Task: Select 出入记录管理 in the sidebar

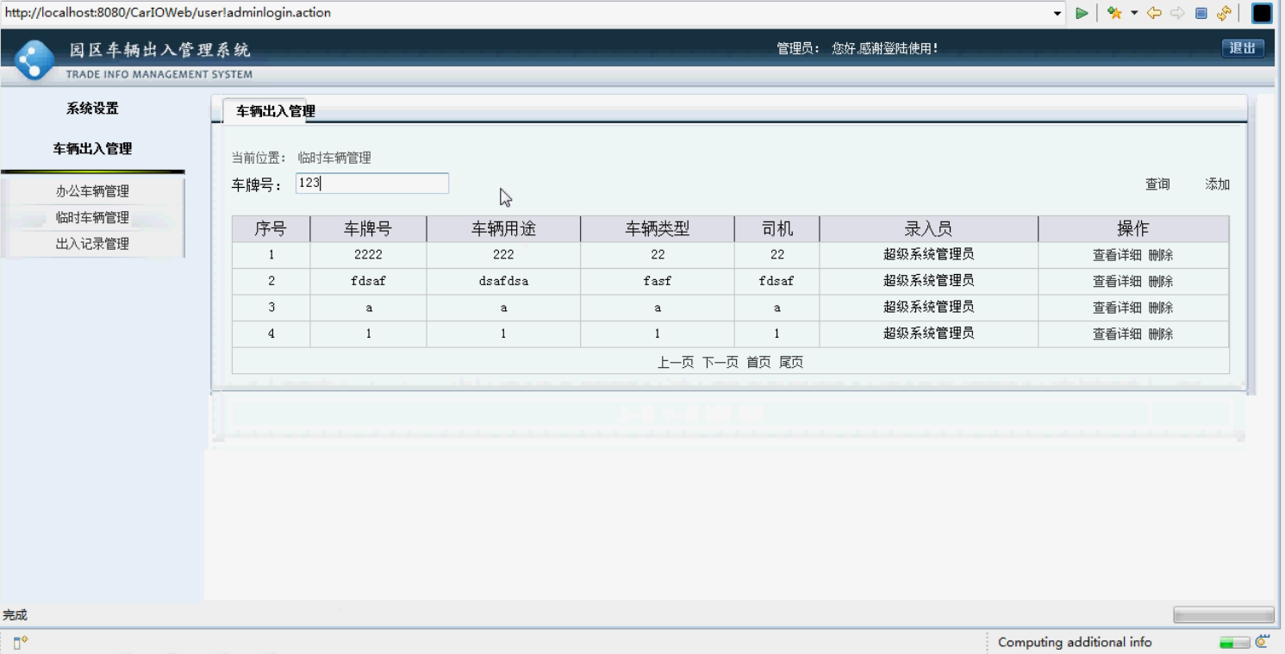Action: coord(92,244)
